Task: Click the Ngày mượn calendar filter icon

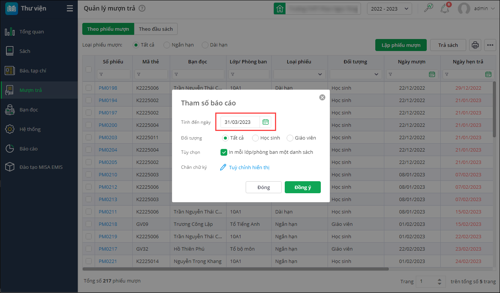Action: [432, 74]
